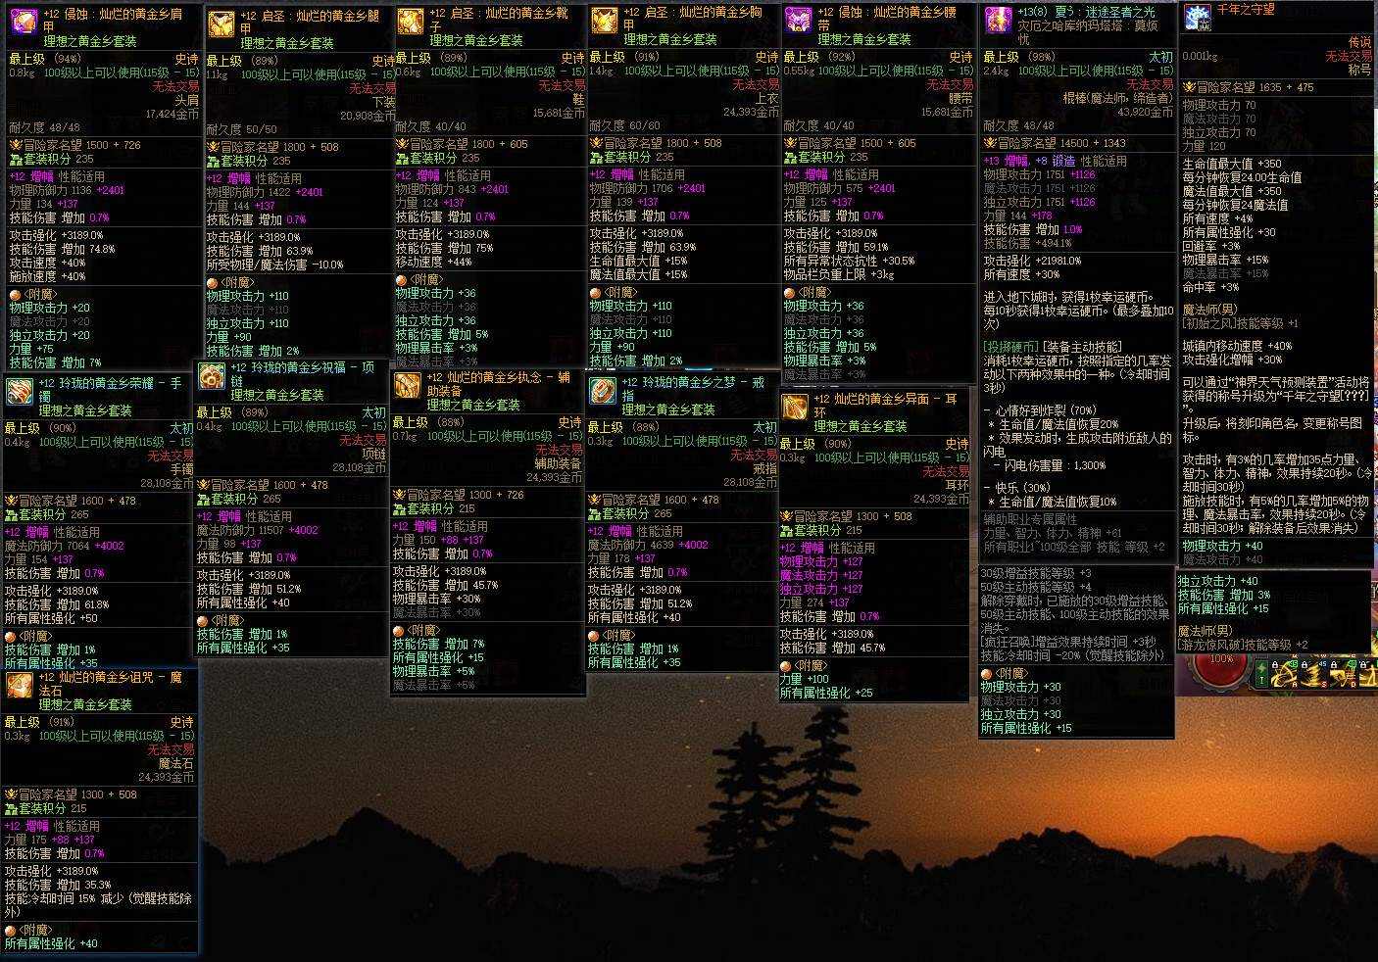Select the 黄金乡祝福 necklace icon
This screenshot has height=962, width=1378.
tap(212, 375)
